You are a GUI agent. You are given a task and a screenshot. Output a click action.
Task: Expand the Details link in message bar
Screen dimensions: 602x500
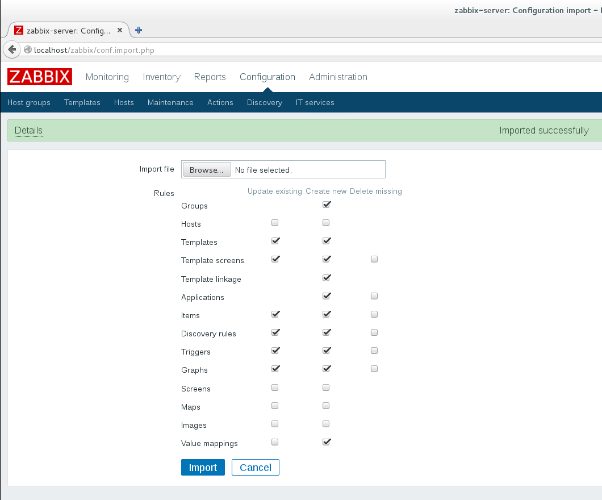pos(28,131)
